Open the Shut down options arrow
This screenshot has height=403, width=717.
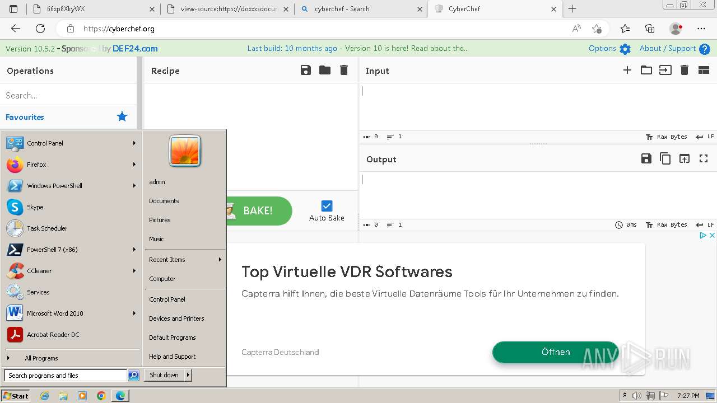point(188,375)
